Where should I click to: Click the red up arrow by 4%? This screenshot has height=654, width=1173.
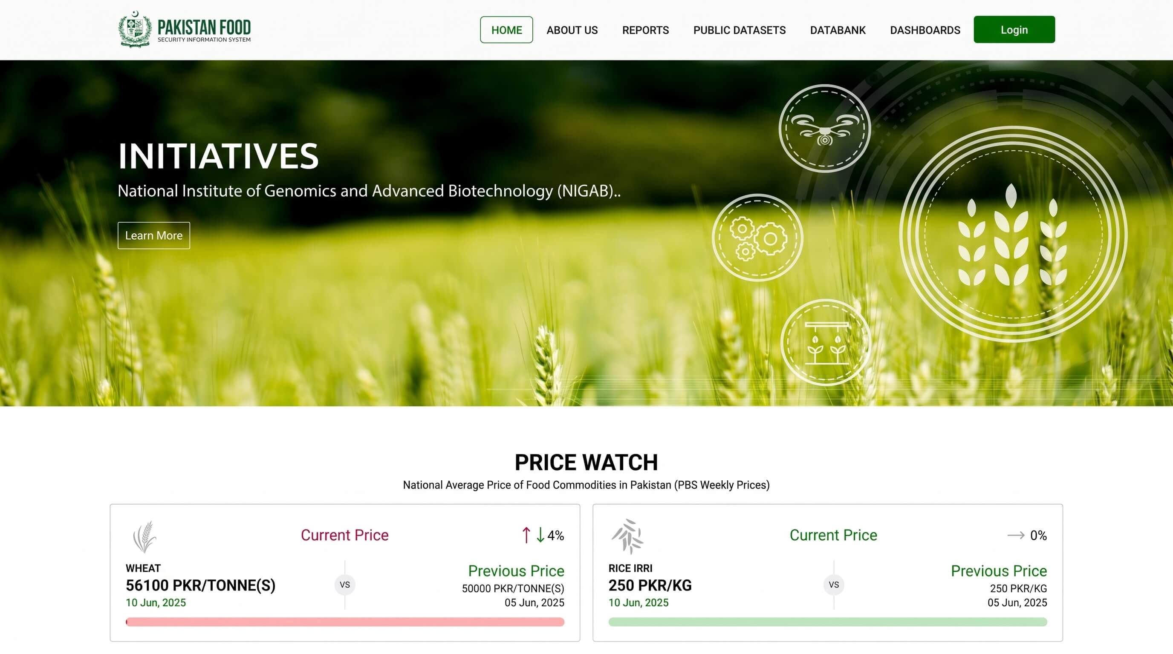pyautogui.click(x=526, y=535)
